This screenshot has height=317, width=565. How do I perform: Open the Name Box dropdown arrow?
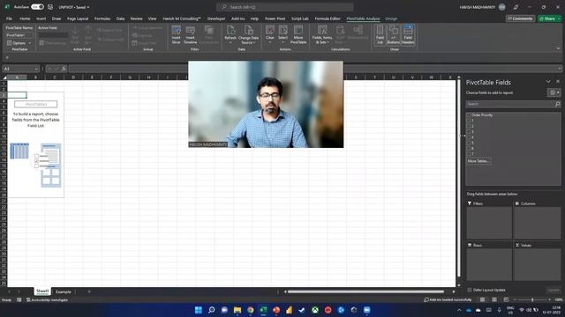(36, 69)
